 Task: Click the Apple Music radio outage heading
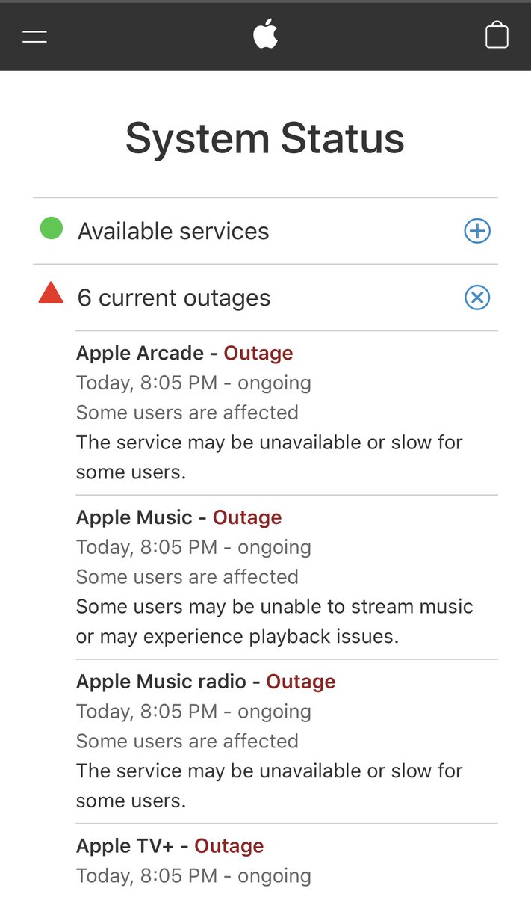205,682
